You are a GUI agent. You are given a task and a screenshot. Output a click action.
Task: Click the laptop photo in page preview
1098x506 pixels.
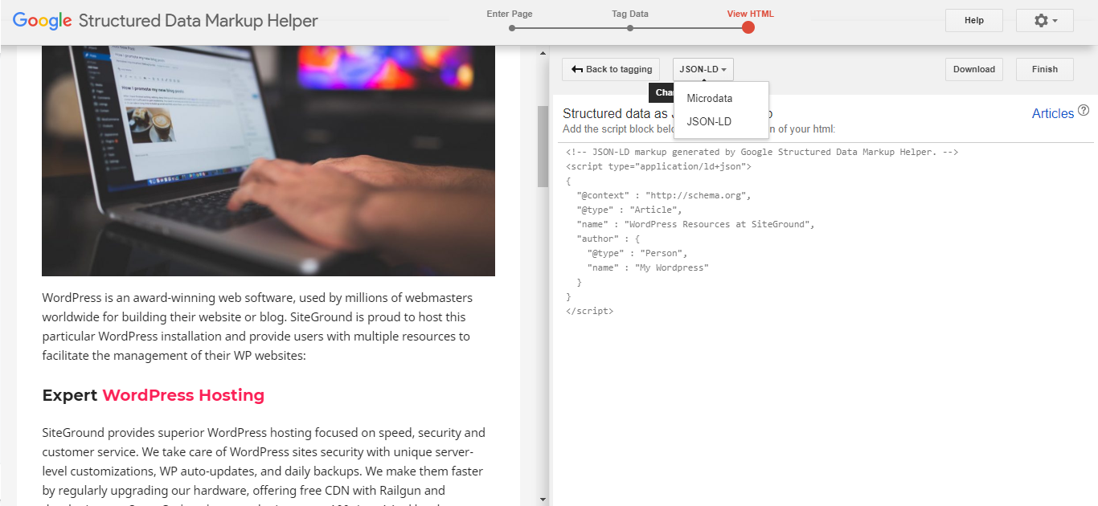(268, 161)
